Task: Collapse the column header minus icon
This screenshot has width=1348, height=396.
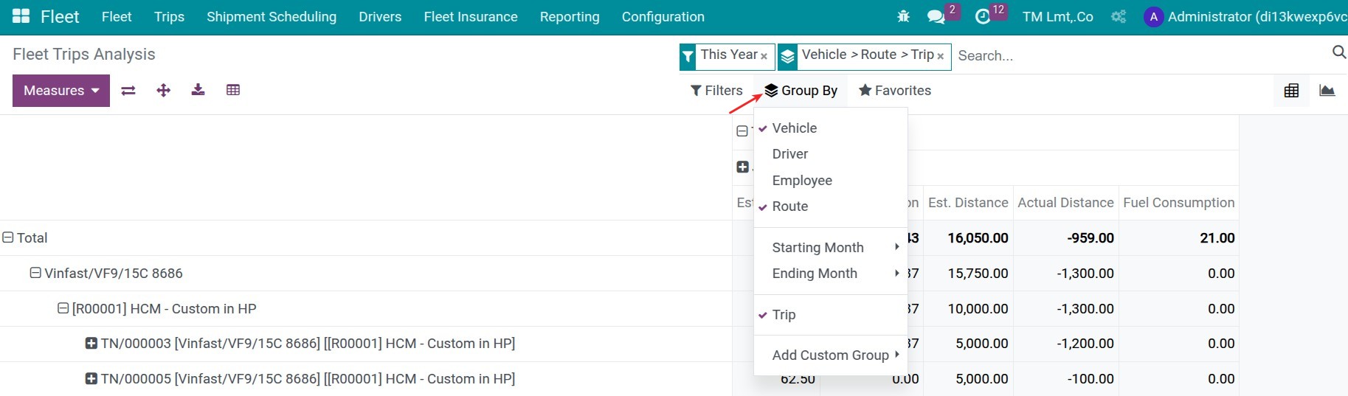Action: coord(742,131)
